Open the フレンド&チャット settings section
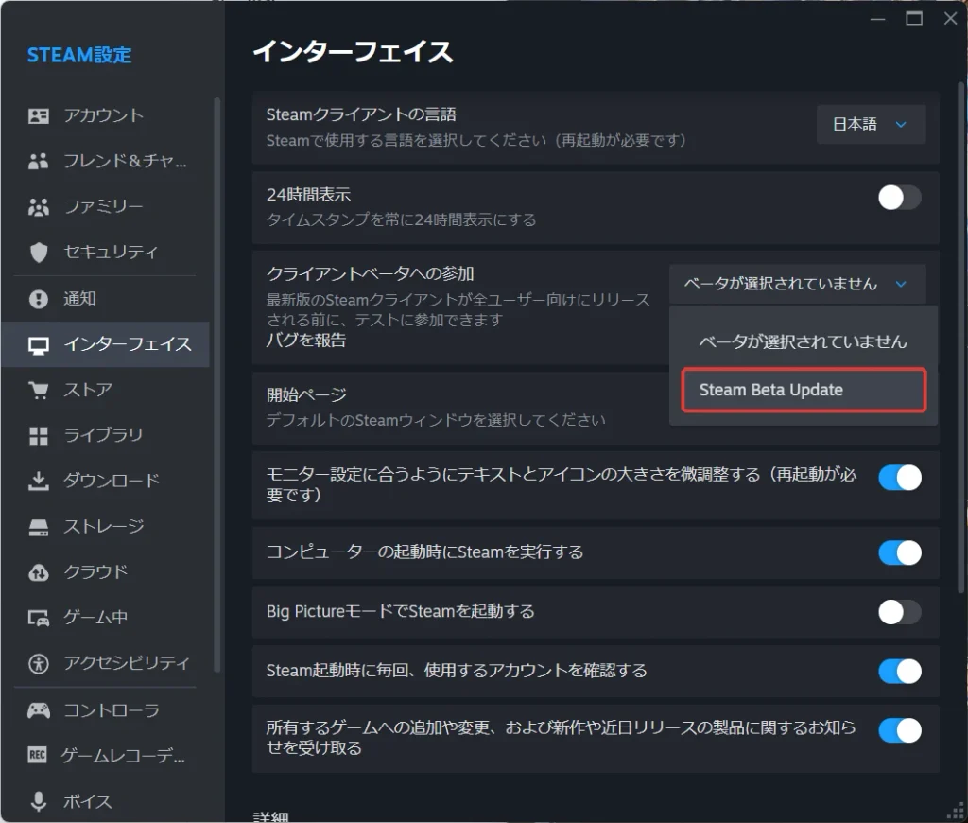The image size is (968, 823). click(106, 161)
